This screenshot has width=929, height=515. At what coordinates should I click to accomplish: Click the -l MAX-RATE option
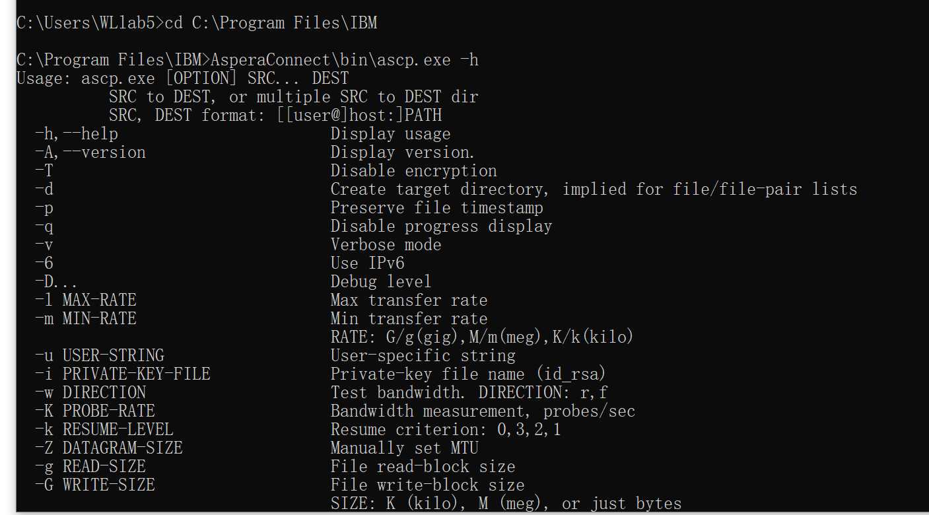(x=86, y=300)
